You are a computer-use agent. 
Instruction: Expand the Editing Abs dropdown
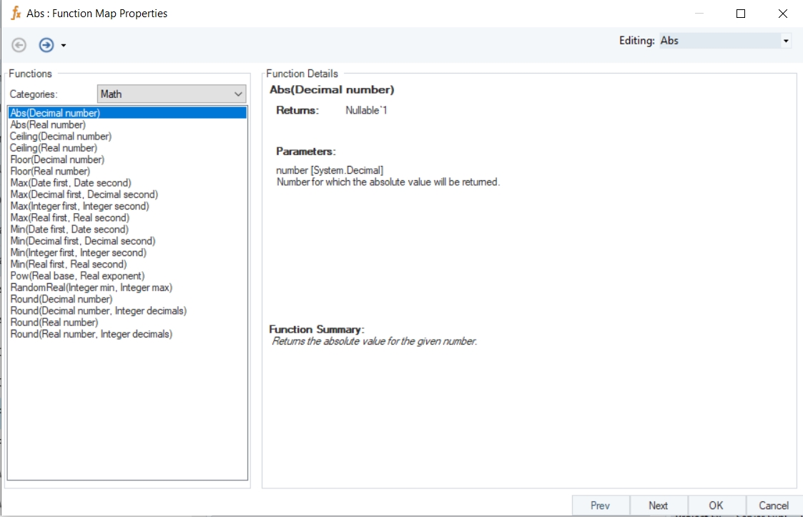click(786, 41)
